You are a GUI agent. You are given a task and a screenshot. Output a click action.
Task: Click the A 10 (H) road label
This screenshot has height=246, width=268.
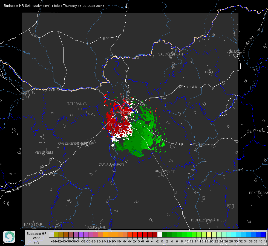pyautogui.click(x=52, y=89)
